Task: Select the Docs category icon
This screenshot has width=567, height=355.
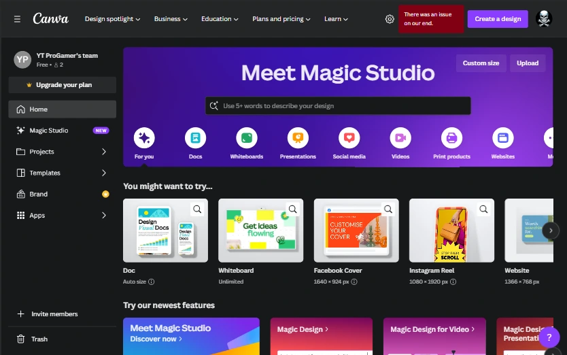Action: pyautogui.click(x=195, y=138)
